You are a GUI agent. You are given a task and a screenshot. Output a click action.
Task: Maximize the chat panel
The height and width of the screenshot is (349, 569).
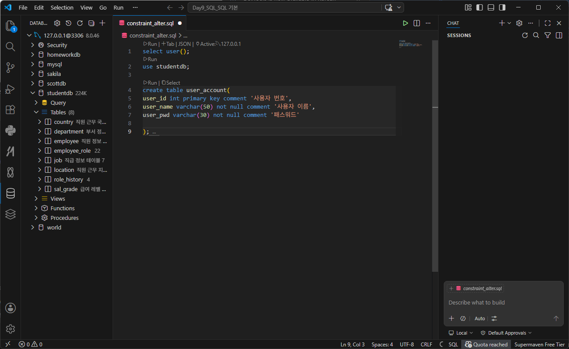[x=548, y=23]
